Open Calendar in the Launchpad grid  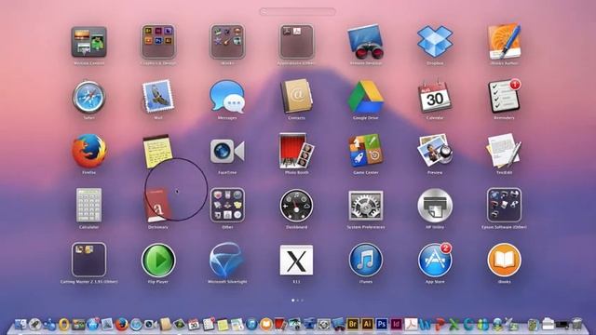[x=435, y=97]
